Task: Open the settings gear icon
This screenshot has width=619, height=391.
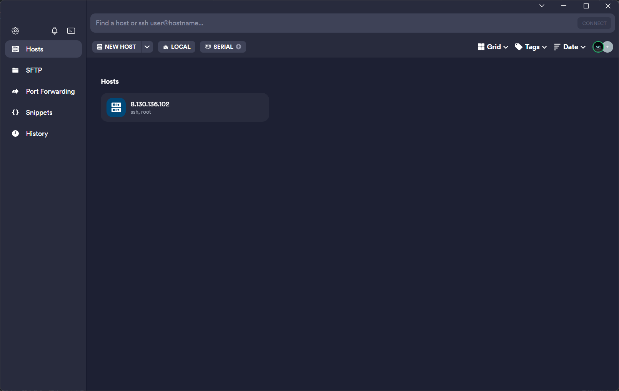Action: point(15,31)
